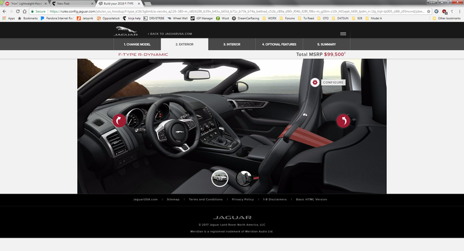Image resolution: width=464 pixels, height=251 pixels.
Task: Open the Jalopnik bookmark
Action: point(85,19)
